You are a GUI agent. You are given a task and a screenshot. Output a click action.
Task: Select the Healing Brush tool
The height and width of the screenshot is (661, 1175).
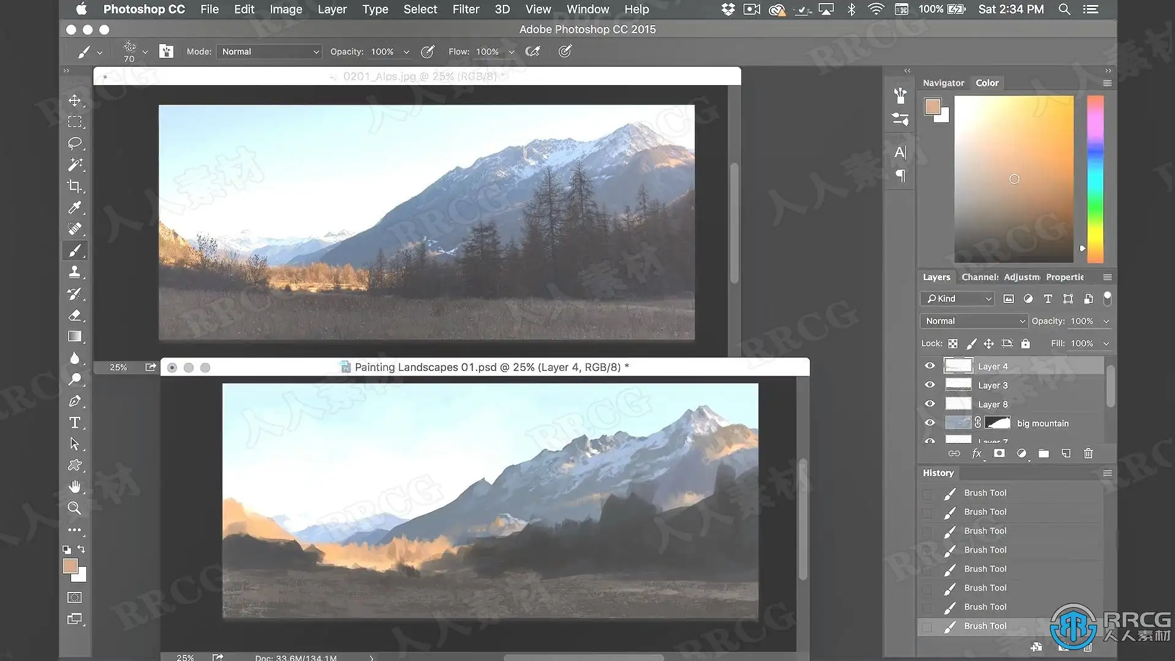pyautogui.click(x=75, y=229)
